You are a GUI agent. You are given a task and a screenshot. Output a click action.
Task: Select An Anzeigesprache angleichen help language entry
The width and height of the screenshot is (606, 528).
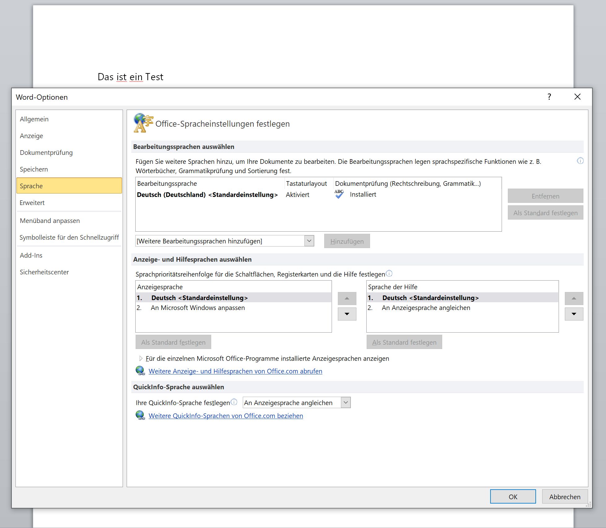pos(426,308)
